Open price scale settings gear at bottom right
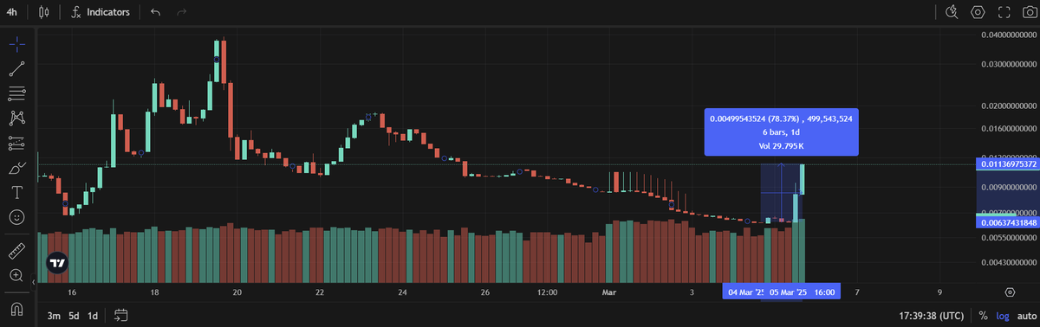This screenshot has width=1040, height=327. (1010, 292)
